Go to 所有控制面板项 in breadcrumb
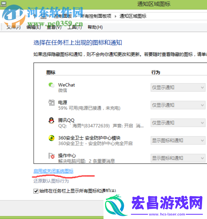Image resolution: width=207 pixels, height=219 pixels. (x=96, y=16)
